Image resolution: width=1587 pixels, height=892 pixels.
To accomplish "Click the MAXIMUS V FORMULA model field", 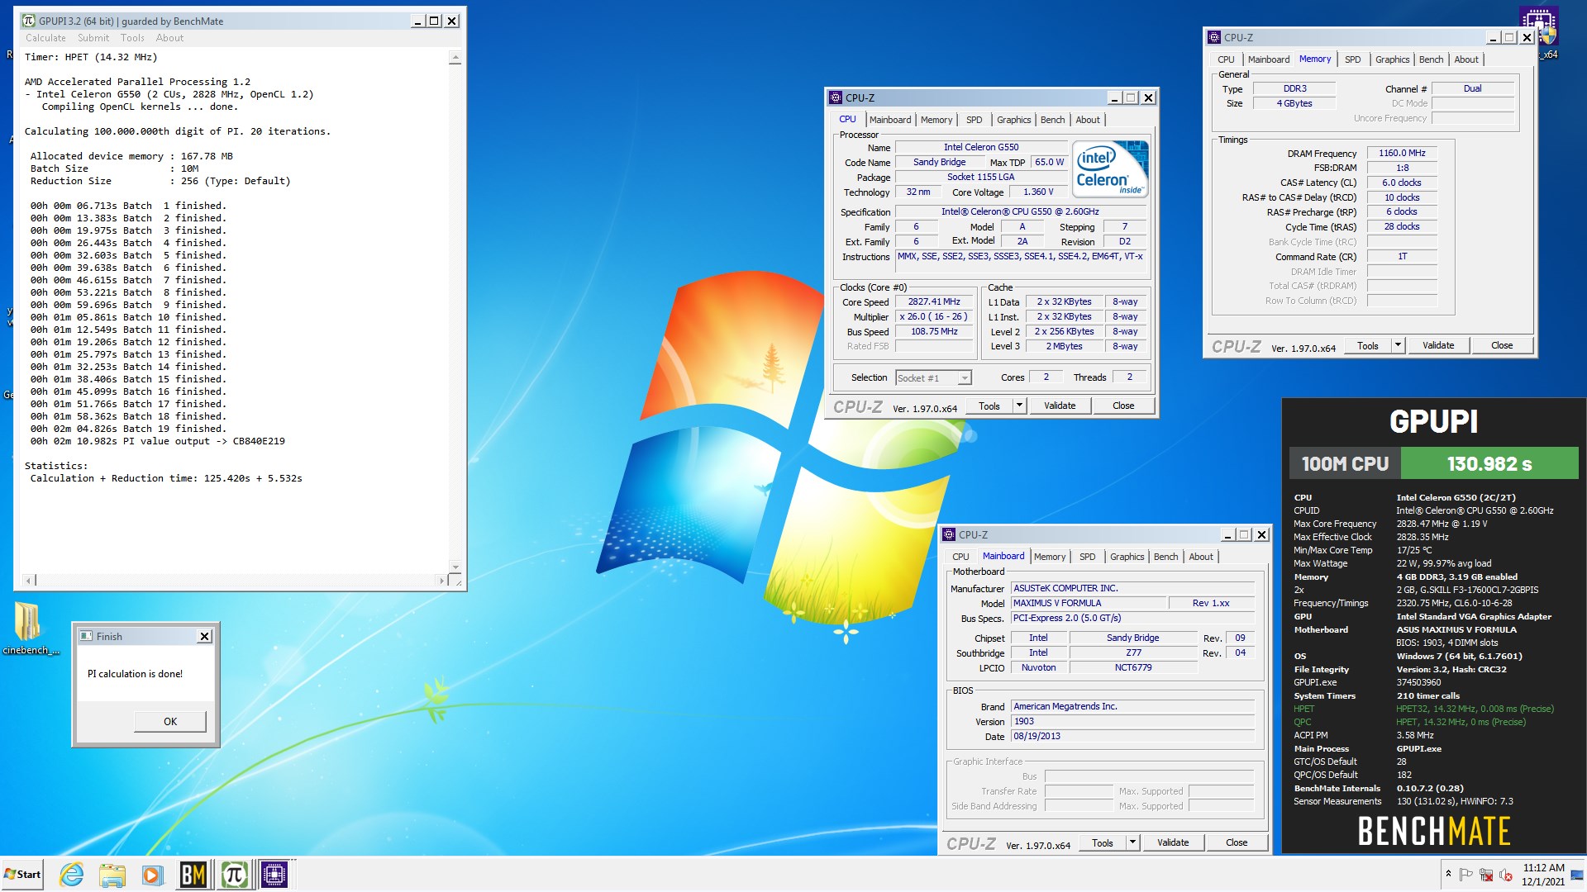I will coord(1089,603).
